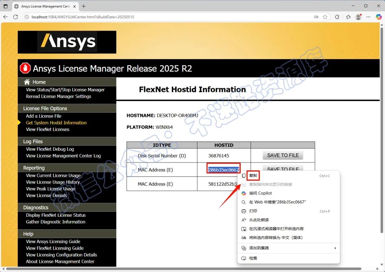The image size is (385, 272).
Task: Open View Status/Start/Stop License Manager
Action: [65, 89]
